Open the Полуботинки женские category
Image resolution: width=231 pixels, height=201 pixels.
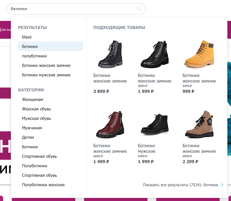click(x=43, y=185)
